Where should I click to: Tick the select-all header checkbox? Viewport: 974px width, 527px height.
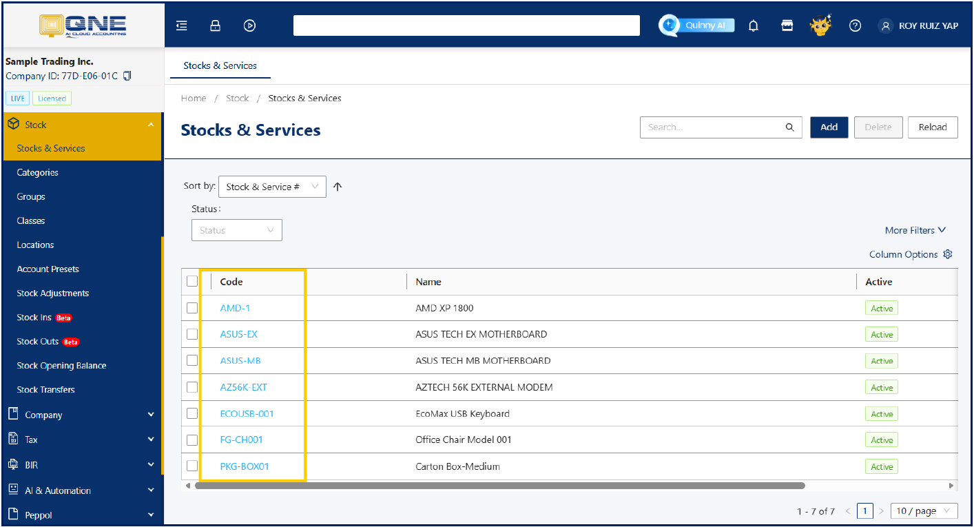[192, 281]
